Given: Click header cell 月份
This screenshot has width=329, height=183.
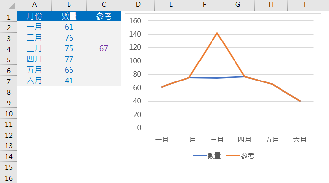Looking at the screenshot, I should pos(34,16).
